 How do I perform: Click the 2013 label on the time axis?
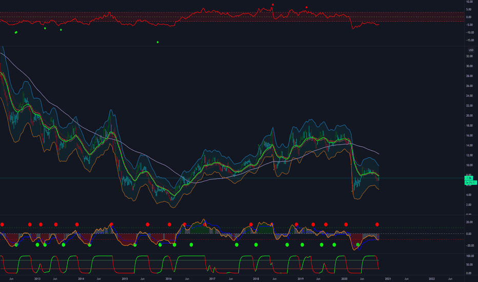click(x=37, y=278)
